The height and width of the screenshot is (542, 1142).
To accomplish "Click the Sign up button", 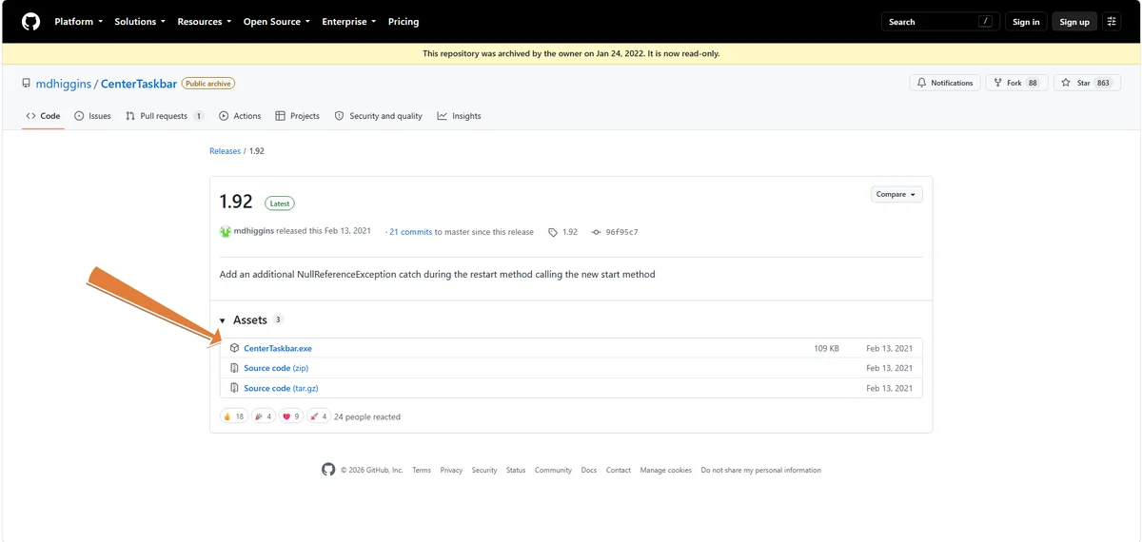I will click(x=1074, y=21).
